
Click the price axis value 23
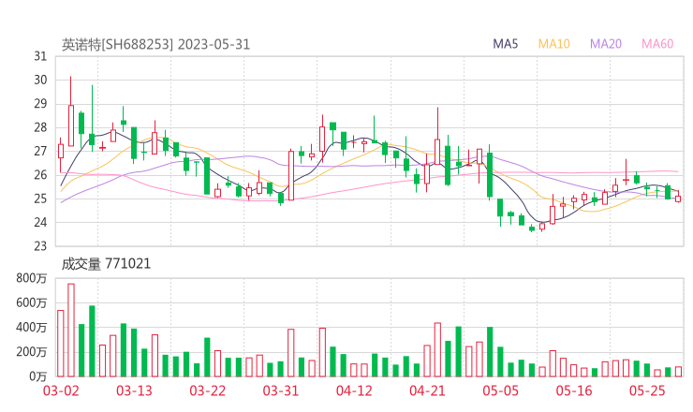point(40,245)
